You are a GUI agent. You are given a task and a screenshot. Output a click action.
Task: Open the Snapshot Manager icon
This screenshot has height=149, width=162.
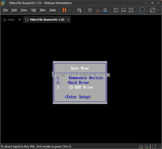click(x=105, y=10)
